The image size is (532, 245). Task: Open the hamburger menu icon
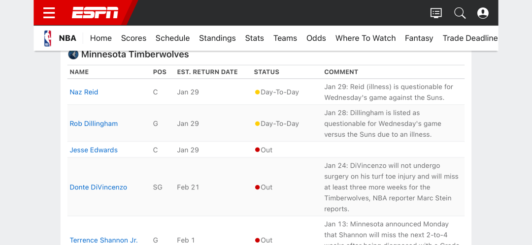click(49, 13)
